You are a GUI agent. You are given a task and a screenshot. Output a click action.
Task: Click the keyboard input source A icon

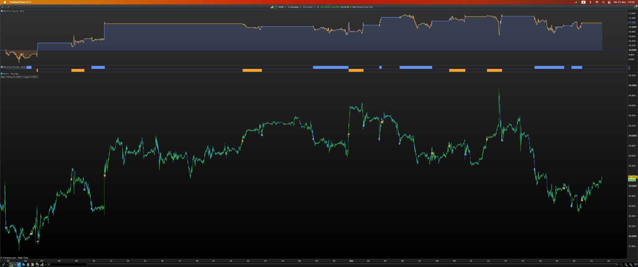(x=583, y=2)
